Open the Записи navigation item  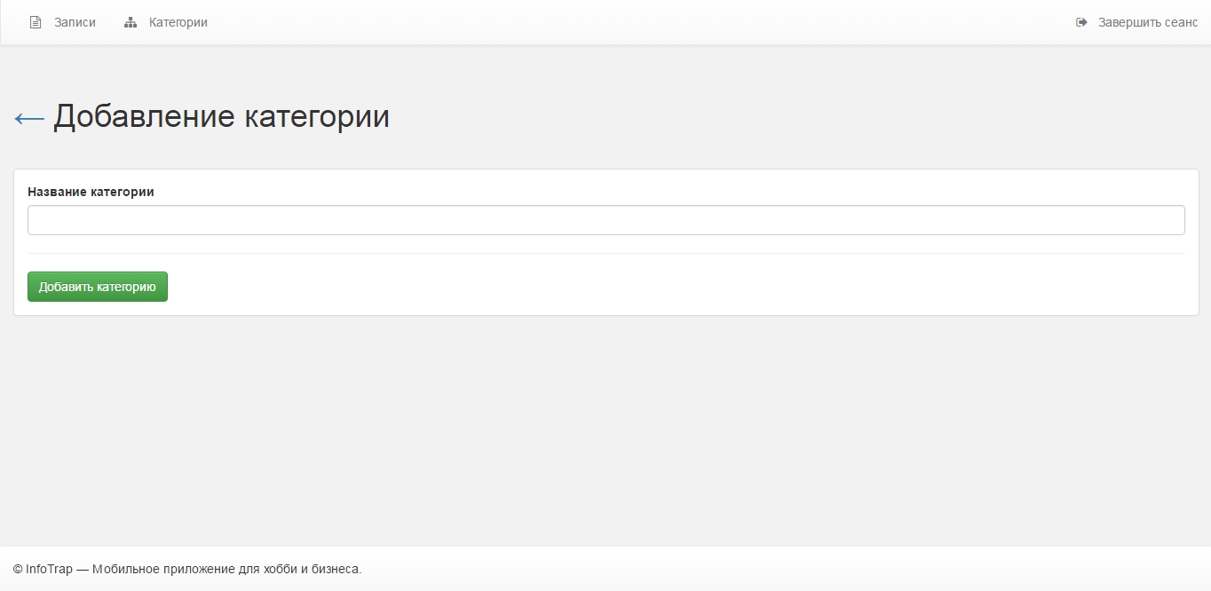[75, 22]
